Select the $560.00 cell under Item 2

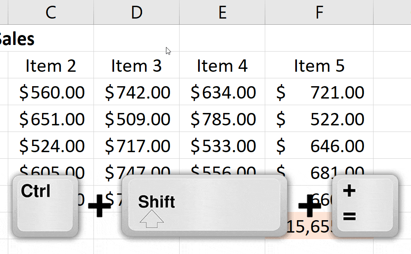pyautogui.click(x=50, y=92)
